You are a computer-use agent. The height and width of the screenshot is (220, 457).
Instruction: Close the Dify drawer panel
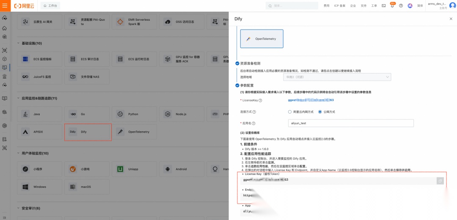(451, 19)
